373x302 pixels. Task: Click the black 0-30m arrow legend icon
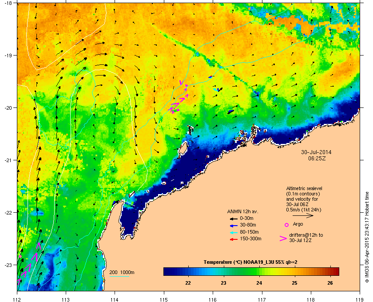click(x=234, y=219)
